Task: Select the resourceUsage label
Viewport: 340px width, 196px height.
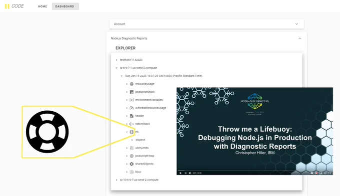Action: (x=144, y=84)
